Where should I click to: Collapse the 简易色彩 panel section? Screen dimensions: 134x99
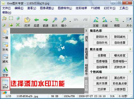(130, 31)
